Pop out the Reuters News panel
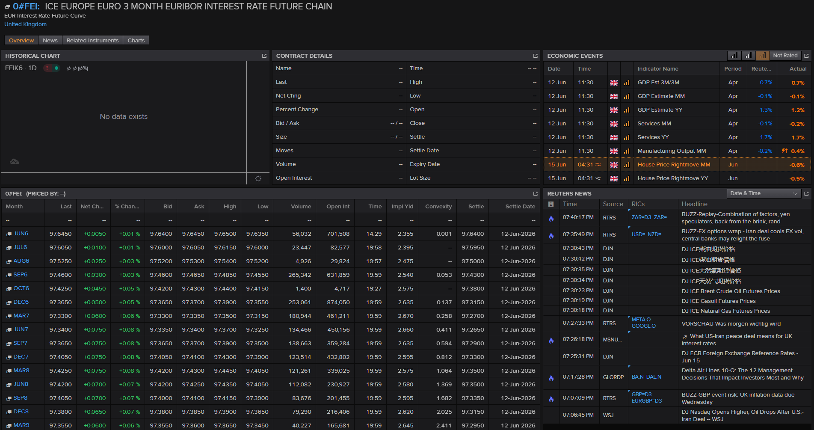814x430 pixels. (806, 193)
